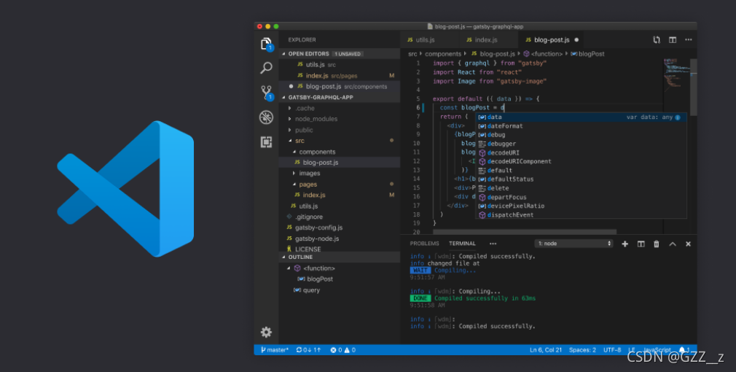Viewport: 736px width, 372px height.
Task: Split the terminal panel
Action: [641, 244]
